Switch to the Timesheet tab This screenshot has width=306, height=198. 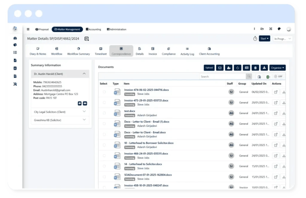(101, 51)
